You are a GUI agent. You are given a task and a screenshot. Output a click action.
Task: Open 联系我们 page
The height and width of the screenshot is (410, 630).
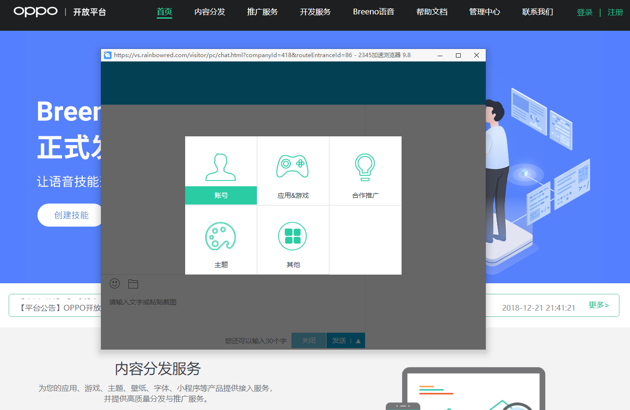538,12
